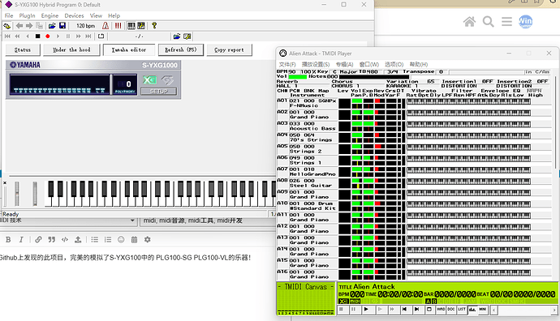
Task: Click the DOC button in TMIDI Player
Action: (451, 309)
